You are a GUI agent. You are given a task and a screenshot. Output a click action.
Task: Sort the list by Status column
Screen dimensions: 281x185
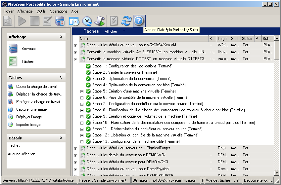247,39
